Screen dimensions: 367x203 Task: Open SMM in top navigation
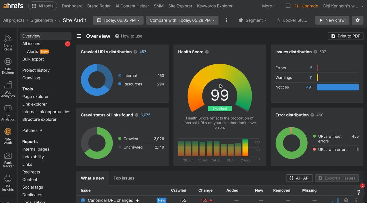[159, 6]
